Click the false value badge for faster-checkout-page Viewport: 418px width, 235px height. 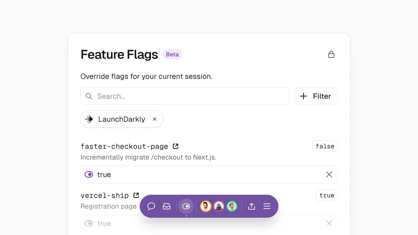click(325, 146)
